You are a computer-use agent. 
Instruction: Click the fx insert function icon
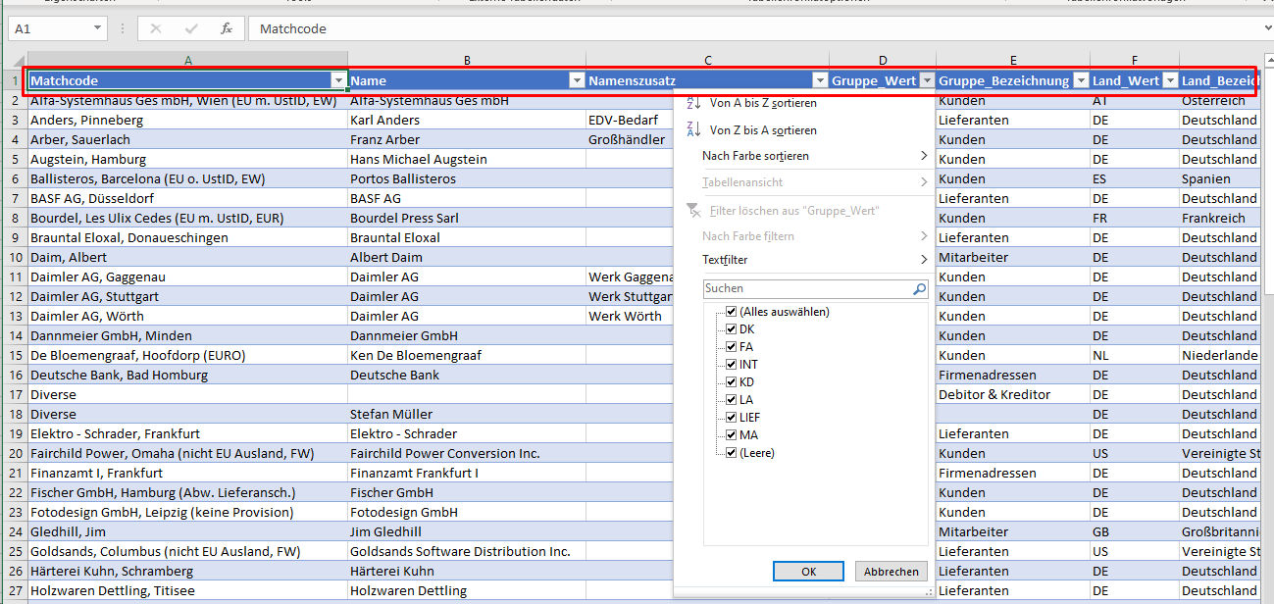[x=227, y=29]
